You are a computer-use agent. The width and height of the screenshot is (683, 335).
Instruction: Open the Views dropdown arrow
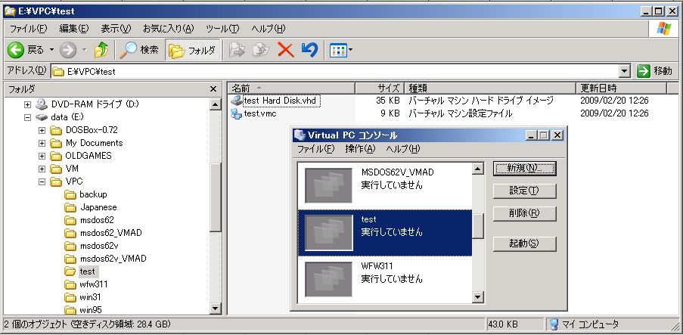[x=350, y=51]
